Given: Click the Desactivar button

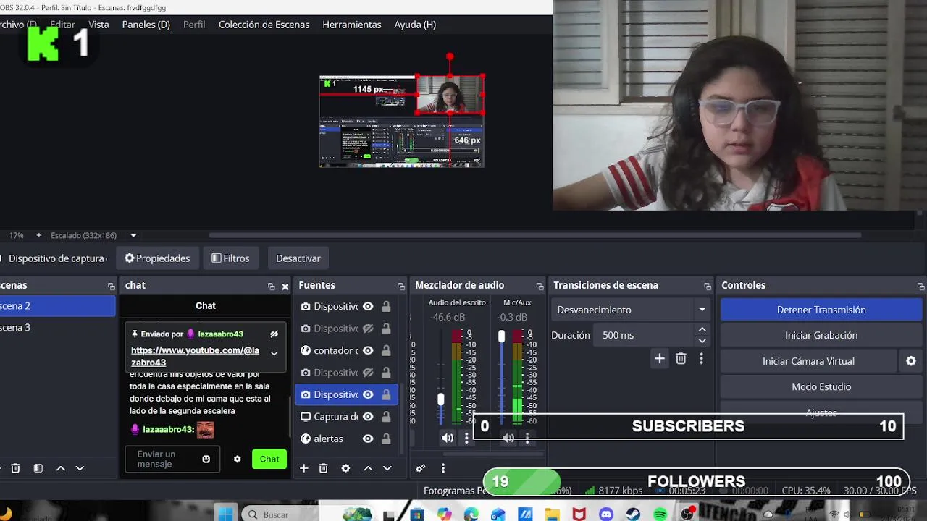Looking at the screenshot, I should [x=298, y=258].
